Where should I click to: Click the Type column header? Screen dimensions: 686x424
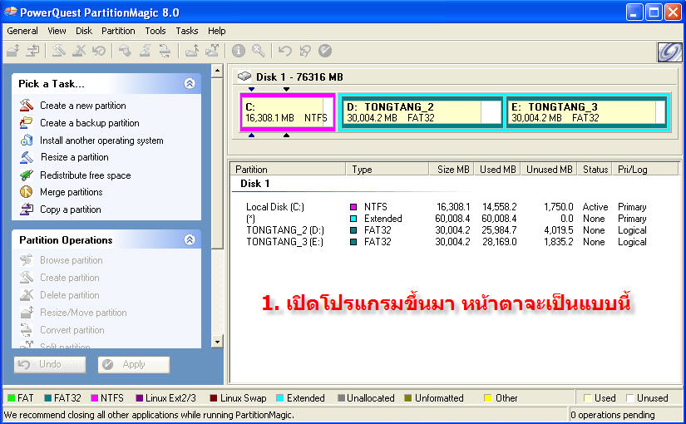click(x=387, y=169)
